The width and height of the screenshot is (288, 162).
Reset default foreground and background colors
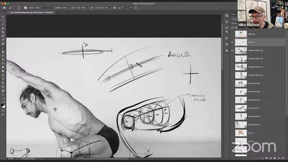[1, 102]
